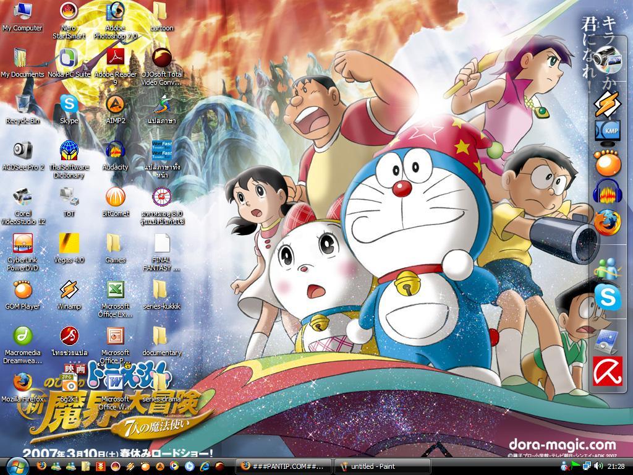Screen dimensions: 633x475
Task: Launch GOM Player from side dock
Action: [608, 163]
